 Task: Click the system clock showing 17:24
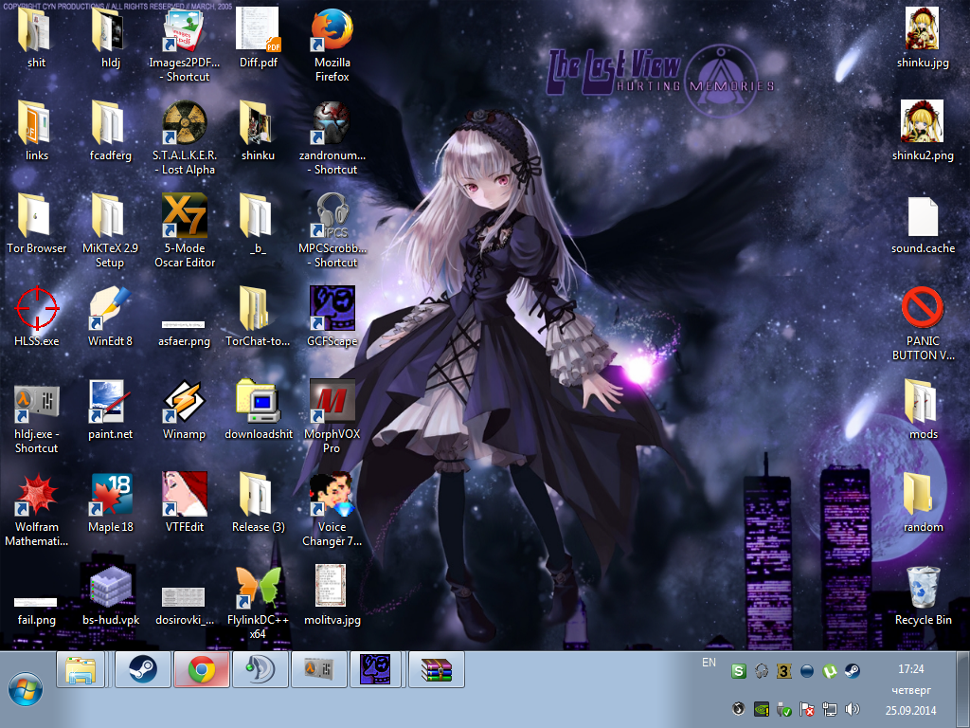coord(911,668)
